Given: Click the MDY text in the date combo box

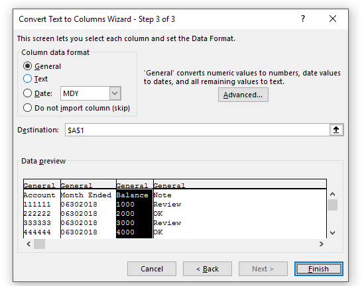Looking at the screenshot, I should (x=71, y=93).
